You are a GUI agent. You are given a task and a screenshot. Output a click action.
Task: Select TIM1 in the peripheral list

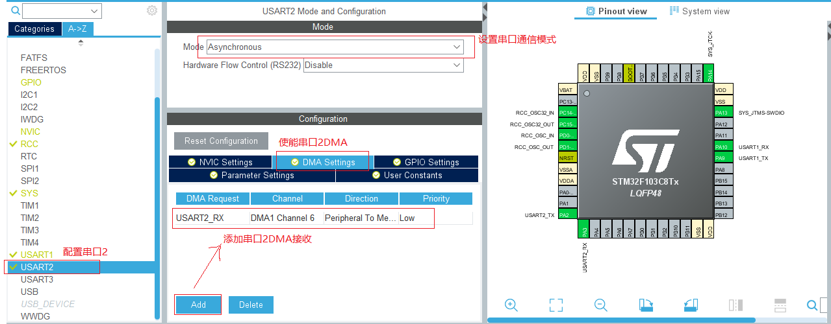tap(29, 205)
